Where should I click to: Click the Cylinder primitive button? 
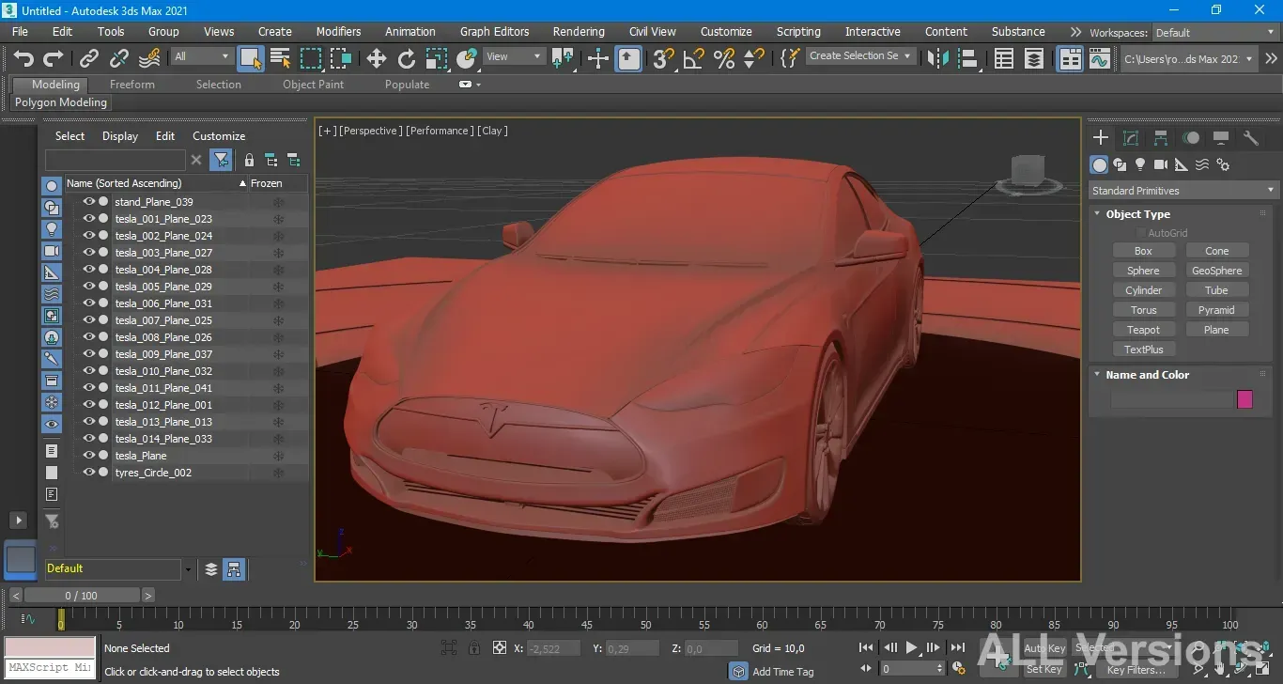1143,290
